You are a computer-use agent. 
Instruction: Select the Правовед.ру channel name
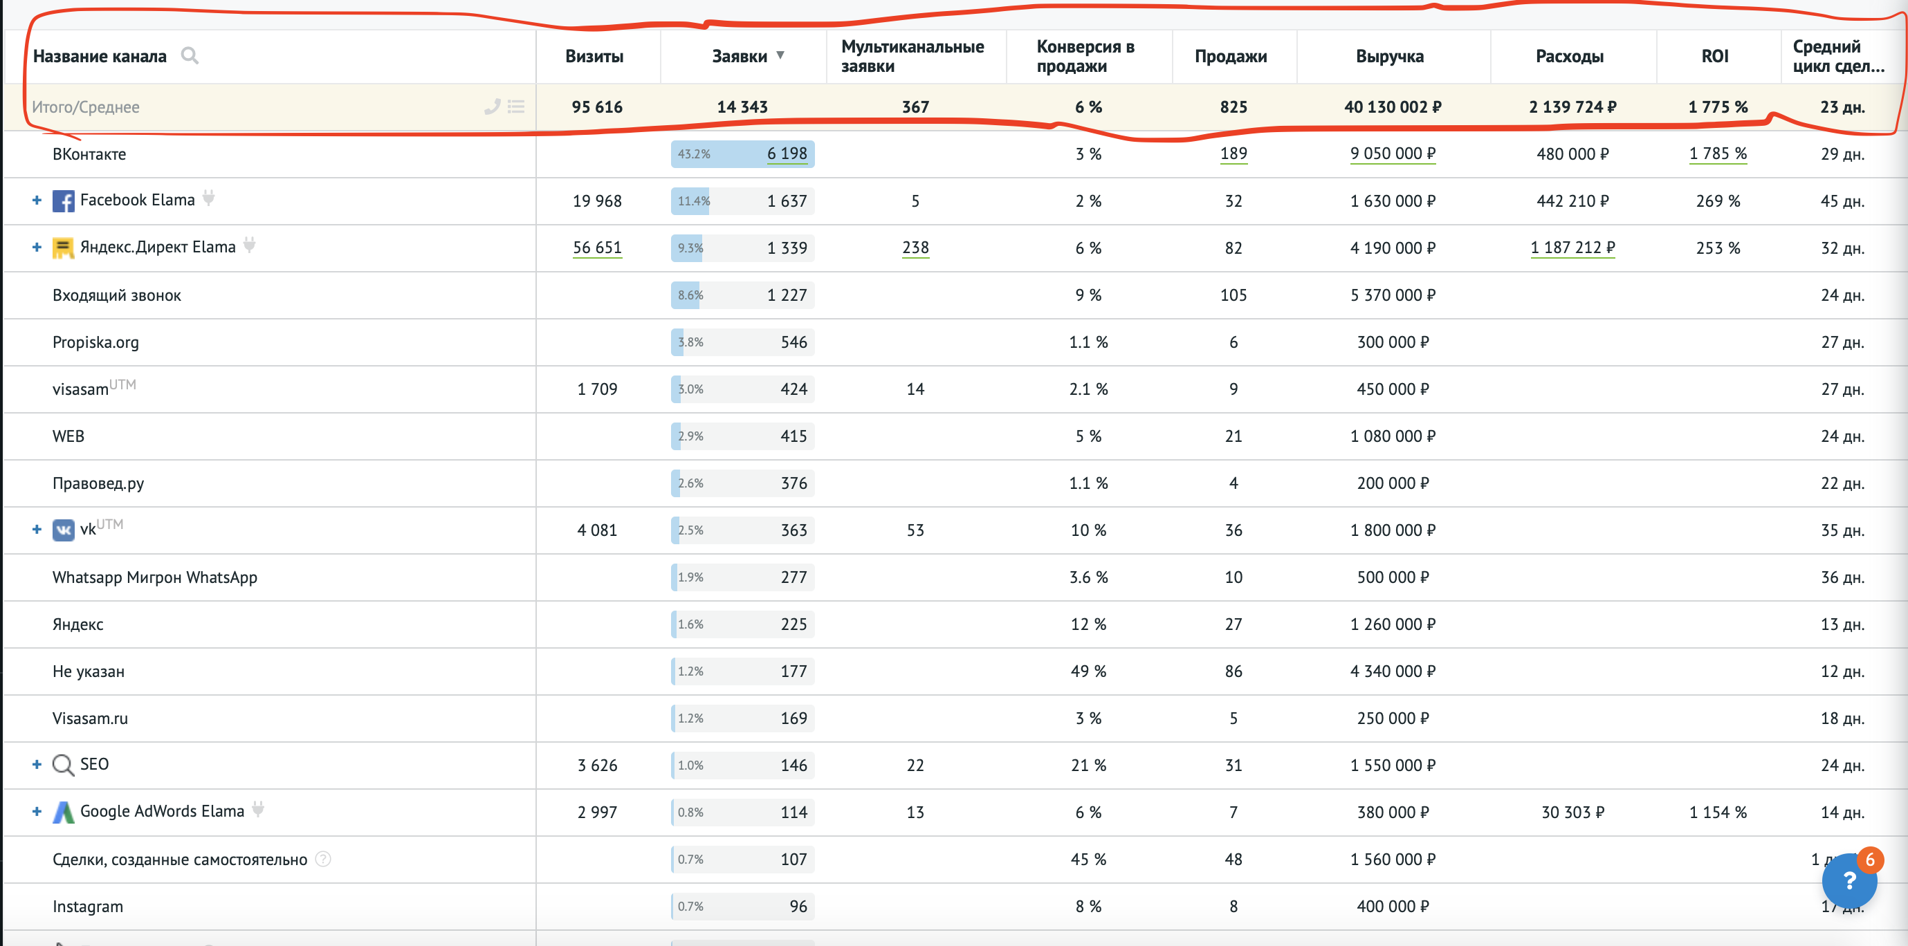point(98,483)
